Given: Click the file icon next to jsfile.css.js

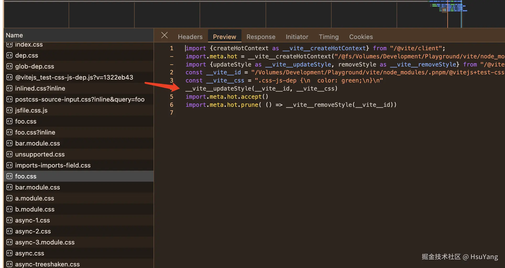Looking at the screenshot, I should point(9,110).
